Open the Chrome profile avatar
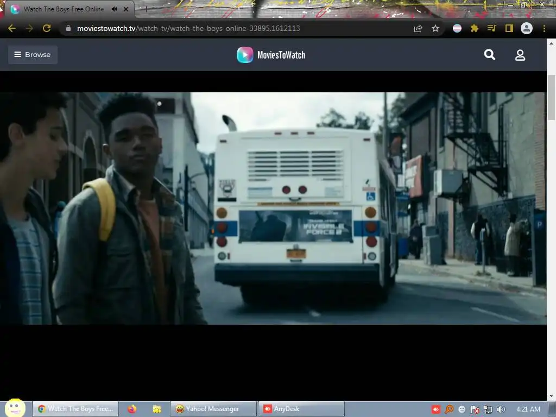Screen dimensions: 556x417 pos(527,28)
